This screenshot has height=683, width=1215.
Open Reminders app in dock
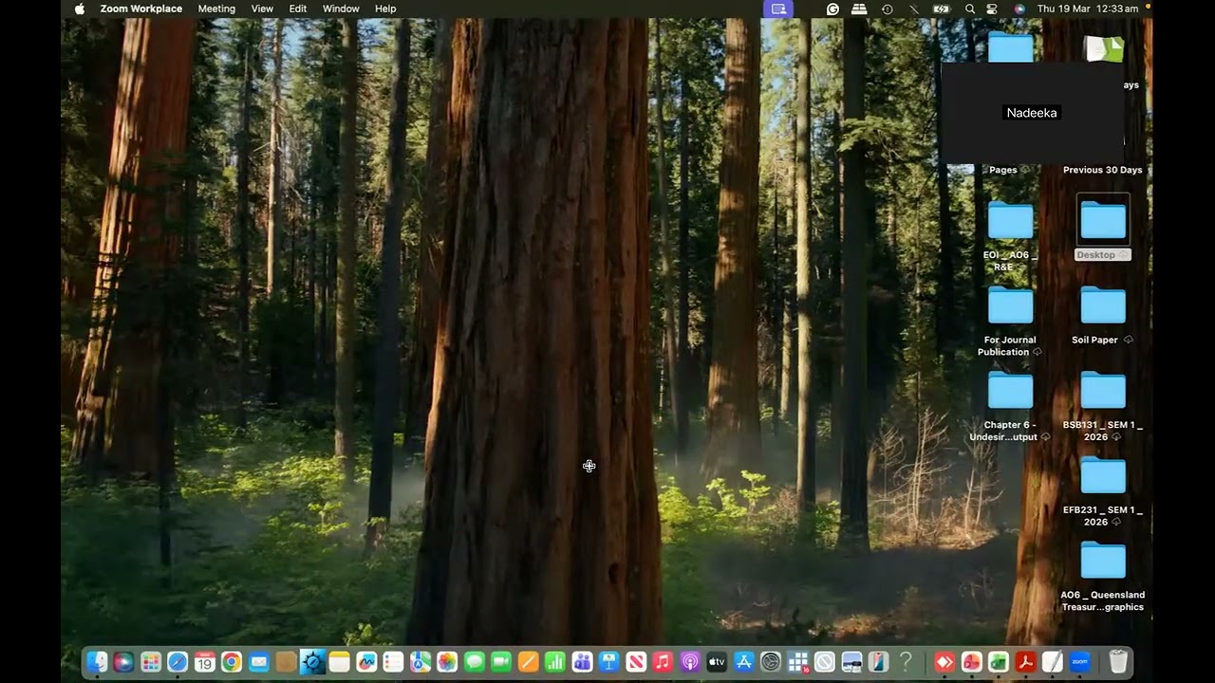pyautogui.click(x=392, y=662)
